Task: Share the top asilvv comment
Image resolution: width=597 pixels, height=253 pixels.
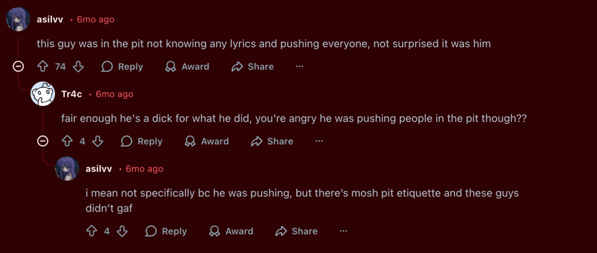Action: coord(252,66)
